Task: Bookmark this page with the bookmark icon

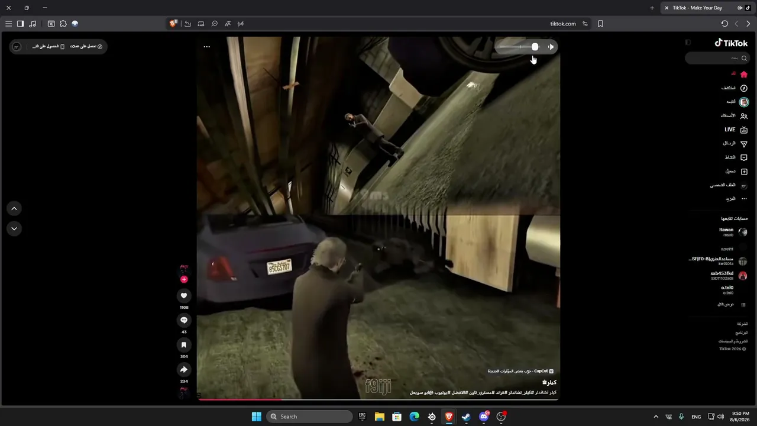Action: (600, 24)
